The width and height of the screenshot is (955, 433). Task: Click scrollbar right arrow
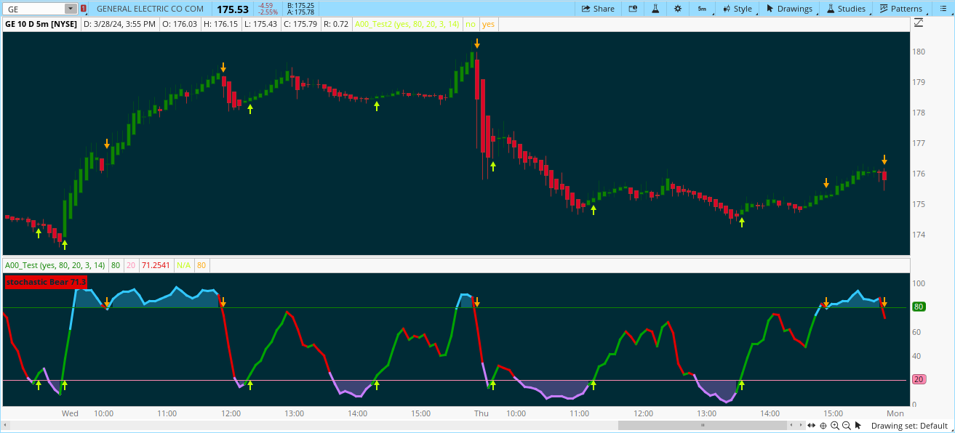coord(801,425)
